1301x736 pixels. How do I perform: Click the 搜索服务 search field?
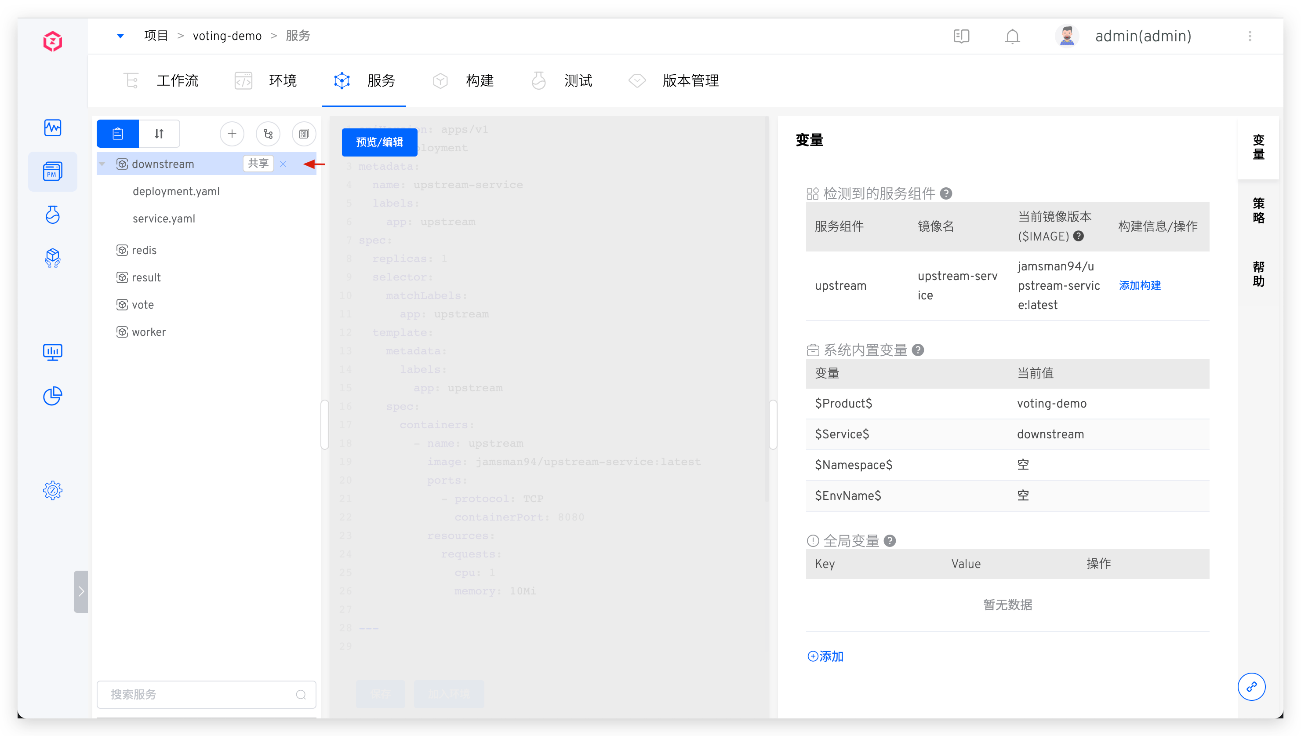202,694
